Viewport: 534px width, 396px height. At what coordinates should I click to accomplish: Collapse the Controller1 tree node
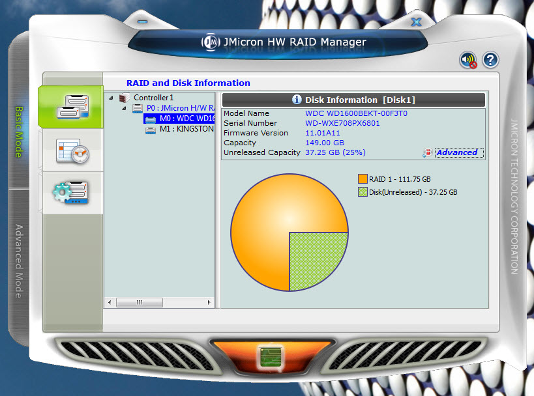point(111,98)
